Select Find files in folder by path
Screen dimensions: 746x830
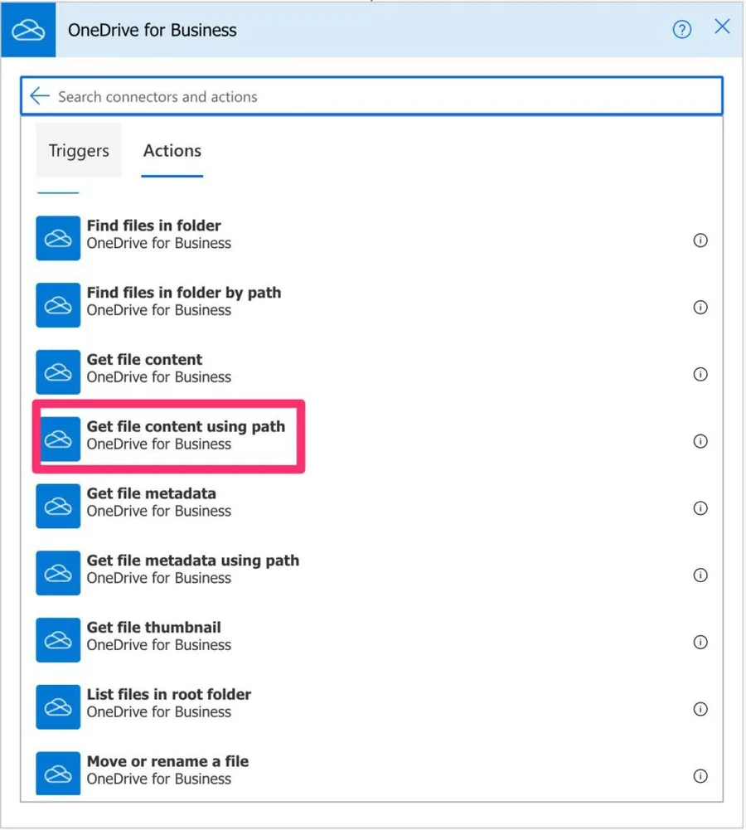[183, 301]
